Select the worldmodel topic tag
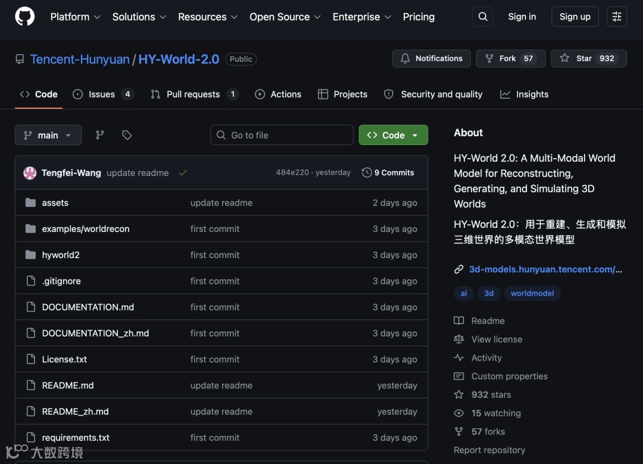 click(532, 293)
